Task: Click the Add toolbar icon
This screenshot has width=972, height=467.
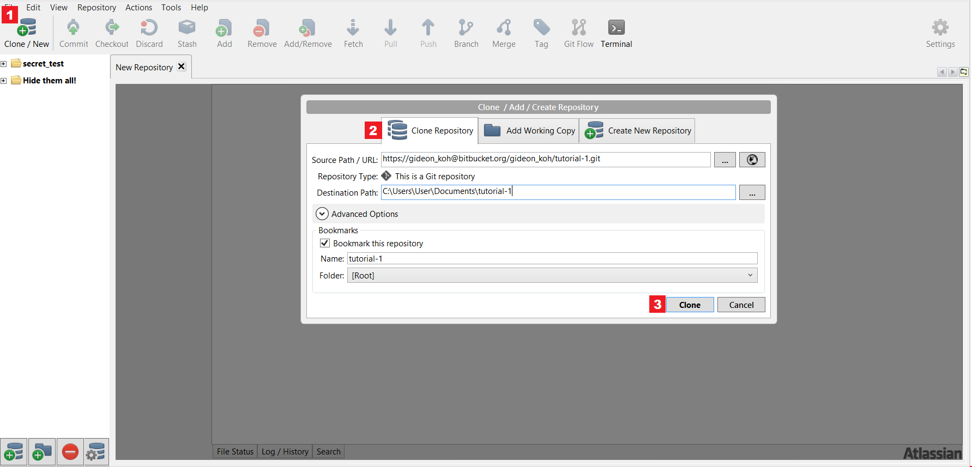Action: point(224,33)
